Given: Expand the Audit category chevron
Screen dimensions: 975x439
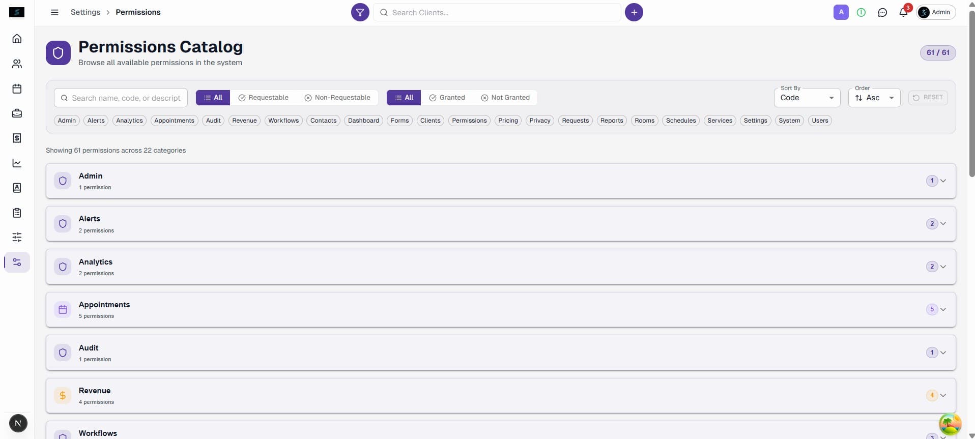Looking at the screenshot, I should [x=943, y=353].
